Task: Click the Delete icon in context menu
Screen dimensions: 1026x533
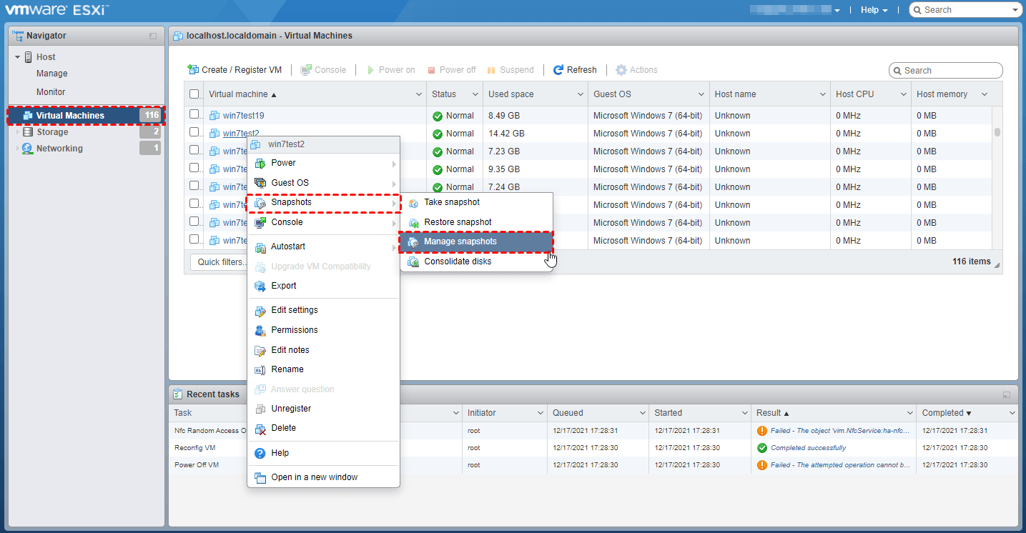Action: (x=260, y=429)
